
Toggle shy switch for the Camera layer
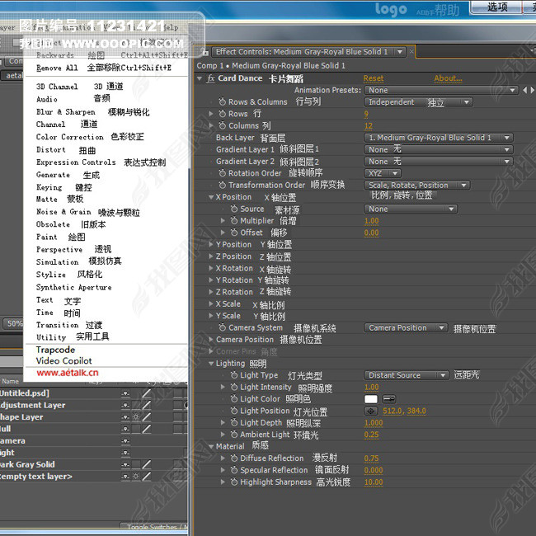pyautogui.click(x=125, y=441)
